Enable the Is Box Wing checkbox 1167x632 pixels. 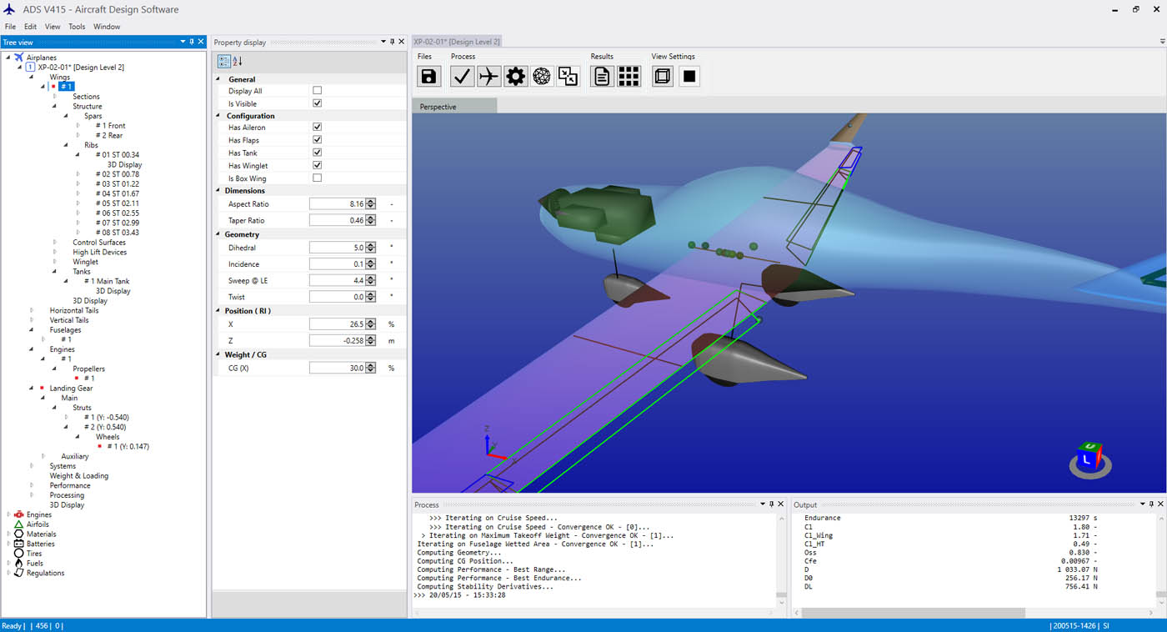coord(317,178)
